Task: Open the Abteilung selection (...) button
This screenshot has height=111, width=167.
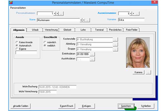Action: (116, 44)
